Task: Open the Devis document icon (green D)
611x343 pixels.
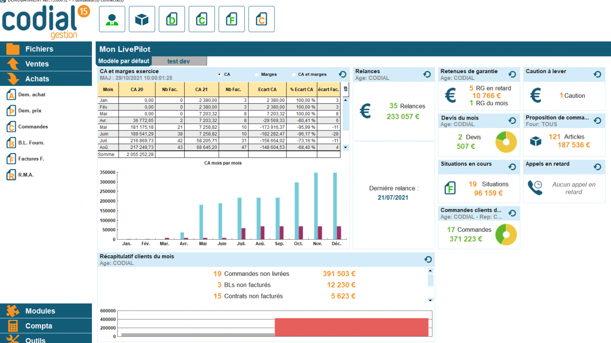Action: [172, 19]
